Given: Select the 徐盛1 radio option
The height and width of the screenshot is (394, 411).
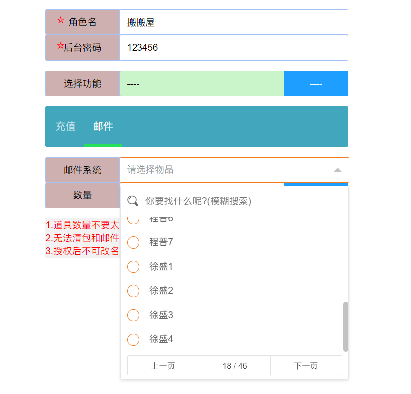Looking at the screenshot, I should coord(134,267).
